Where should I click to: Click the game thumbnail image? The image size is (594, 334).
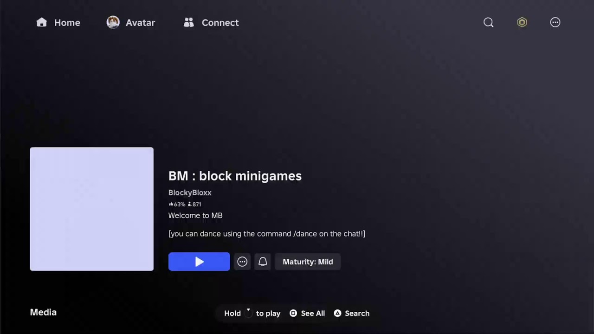click(x=91, y=209)
